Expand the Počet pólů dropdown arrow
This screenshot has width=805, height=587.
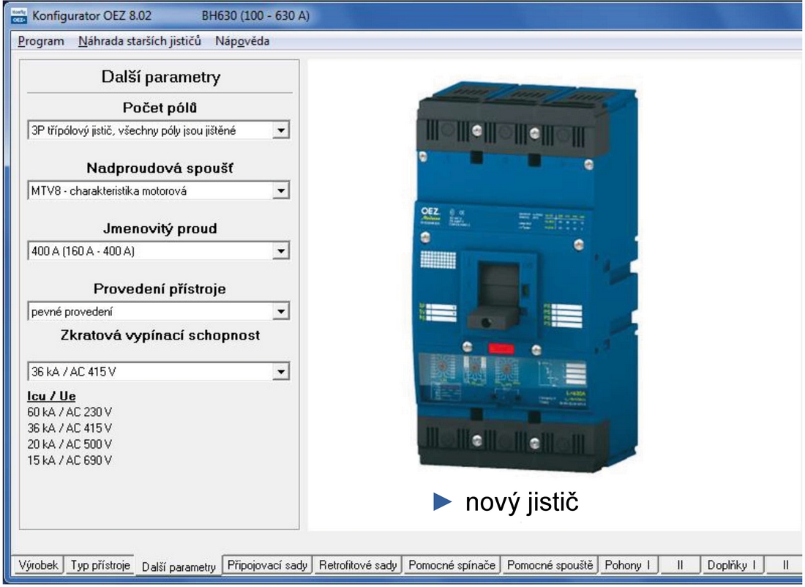coord(281,130)
